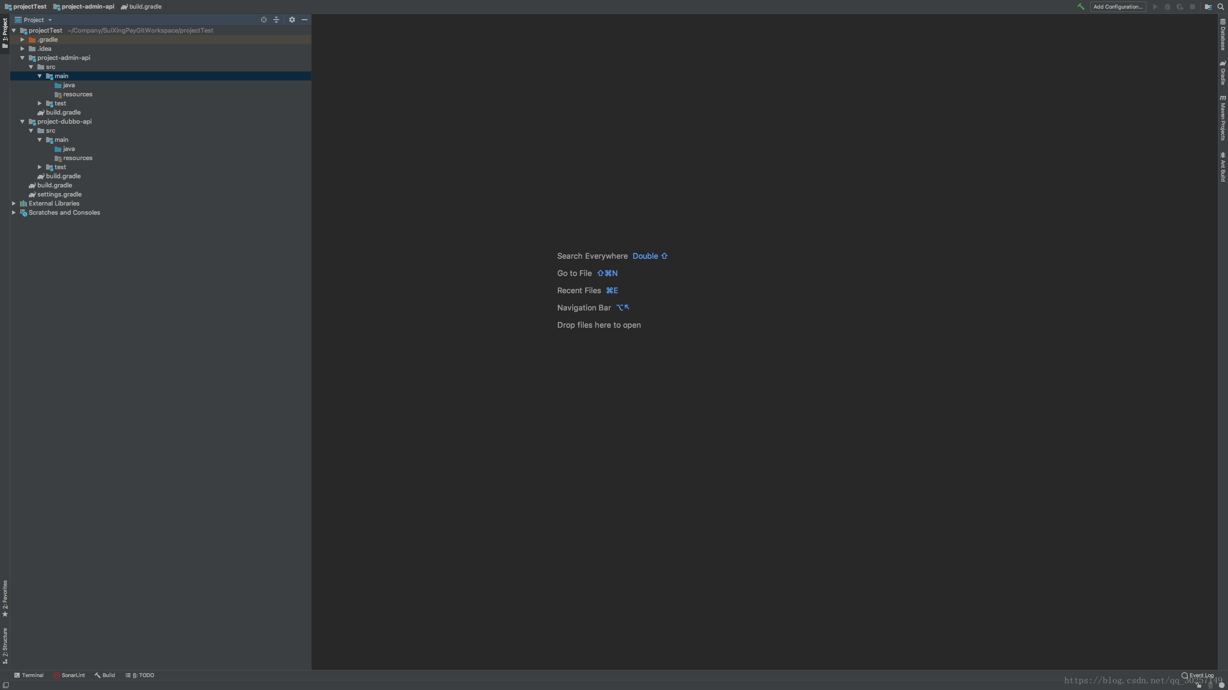Expand the project-dubbo-api module
This screenshot has height=690, width=1228.
pyautogui.click(x=22, y=121)
